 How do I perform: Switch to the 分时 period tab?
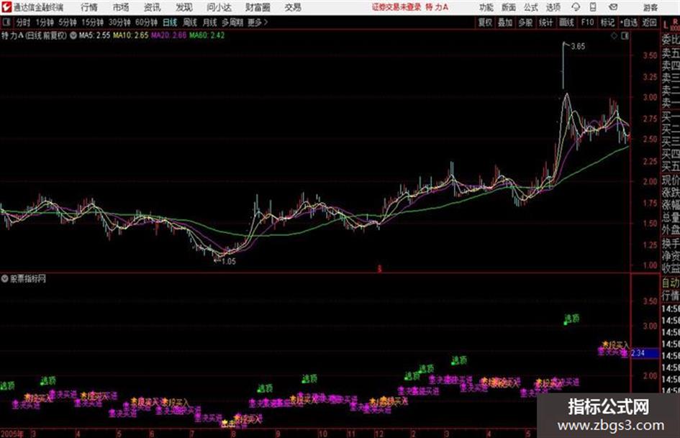(x=24, y=22)
